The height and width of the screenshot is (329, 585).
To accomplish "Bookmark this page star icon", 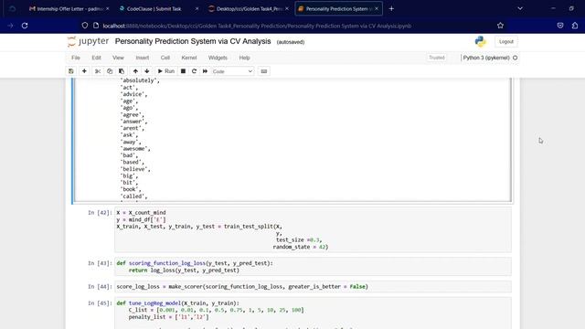I will coord(500,26).
